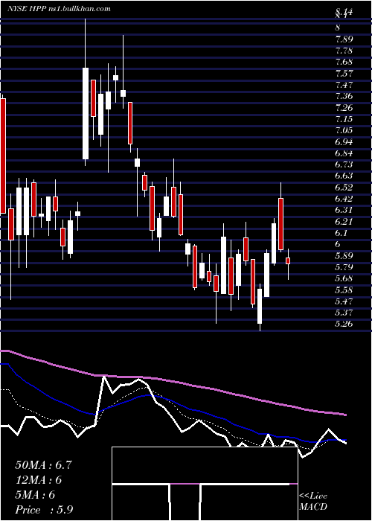Click the 6.21 price axis label
Viewport: 372px width, 521px height.
click(x=344, y=221)
